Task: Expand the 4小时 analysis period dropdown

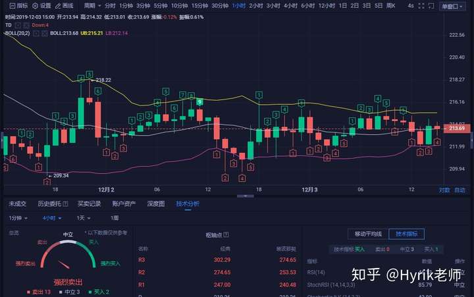Action: coord(52,218)
